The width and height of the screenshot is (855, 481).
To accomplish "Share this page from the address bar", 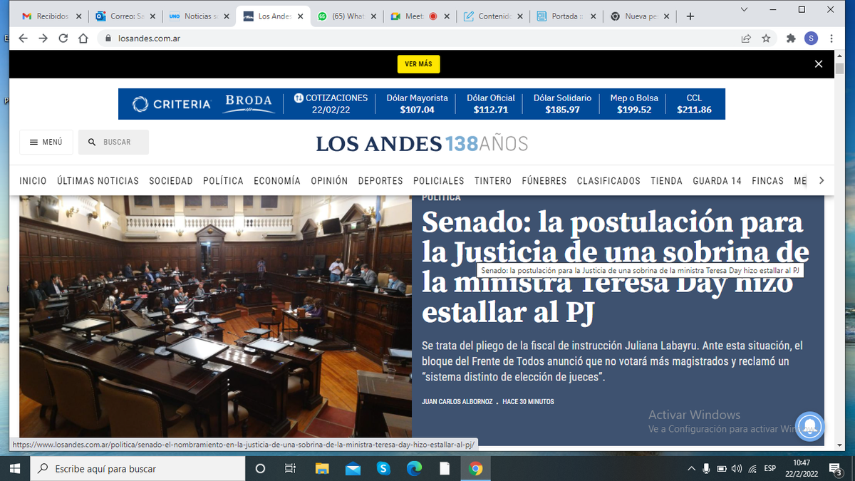I will click(x=746, y=38).
